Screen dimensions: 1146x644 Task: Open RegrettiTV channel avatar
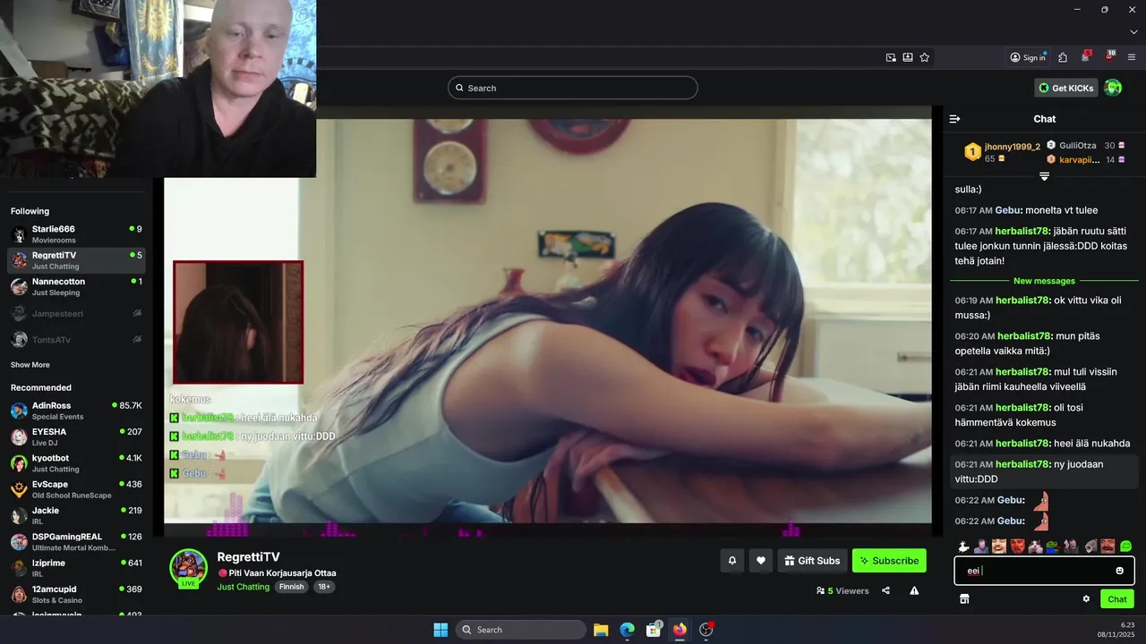(188, 568)
